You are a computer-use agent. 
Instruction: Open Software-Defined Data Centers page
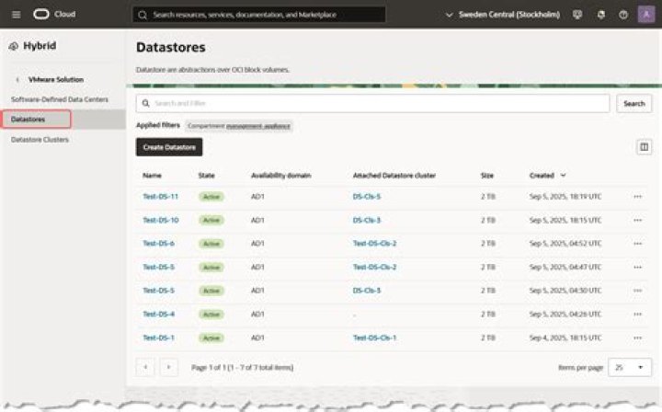(60, 99)
